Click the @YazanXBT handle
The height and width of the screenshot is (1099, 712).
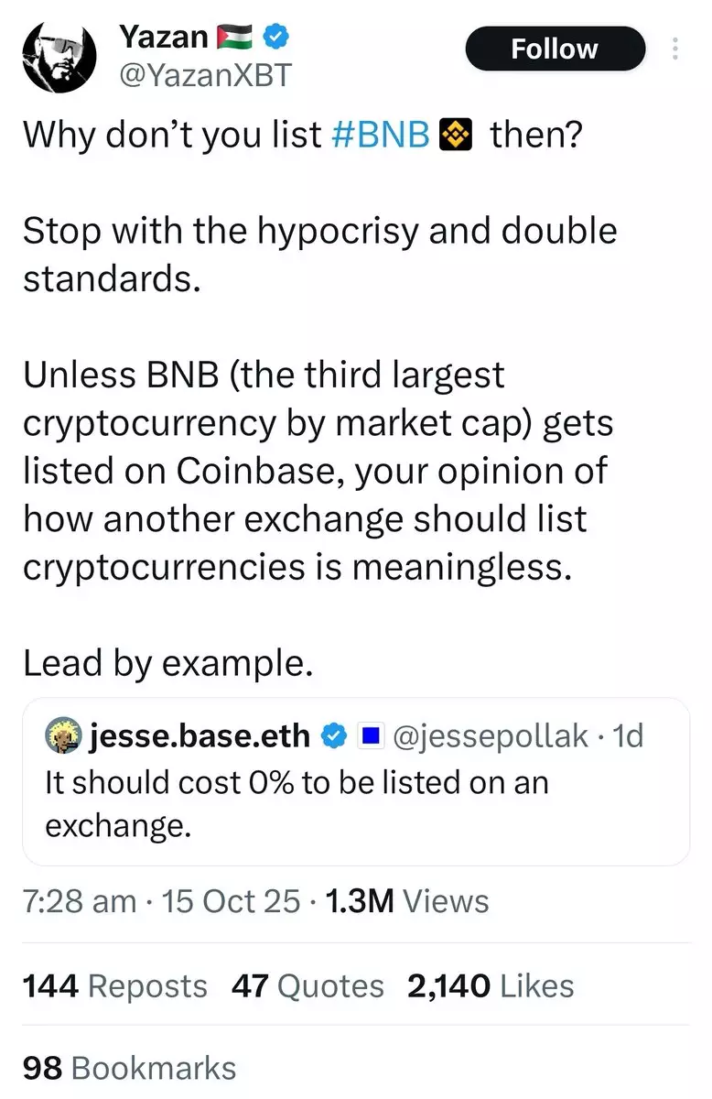coord(205,75)
